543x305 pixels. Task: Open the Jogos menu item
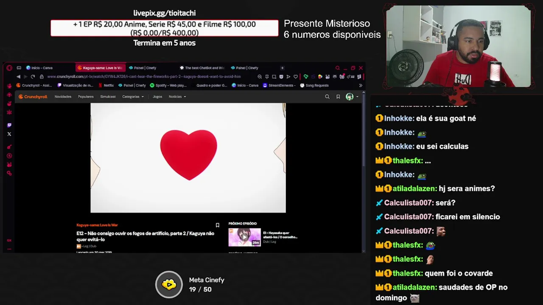(157, 97)
